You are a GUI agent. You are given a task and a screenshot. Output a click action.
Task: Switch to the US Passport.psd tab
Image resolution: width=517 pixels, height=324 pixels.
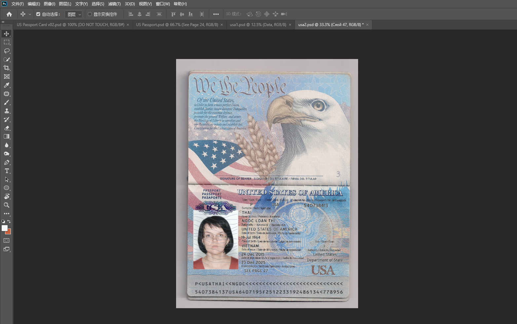click(x=177, y=25)
